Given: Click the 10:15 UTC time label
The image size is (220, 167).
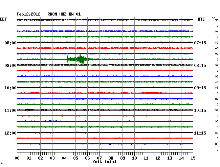Looking at the screenshot, I should coord(200,111).
